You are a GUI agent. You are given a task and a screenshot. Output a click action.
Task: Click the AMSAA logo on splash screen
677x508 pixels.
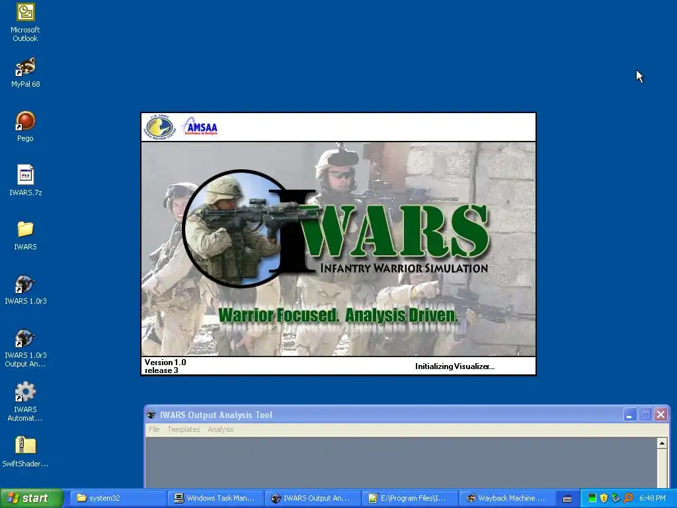click(x=200, y=127)
